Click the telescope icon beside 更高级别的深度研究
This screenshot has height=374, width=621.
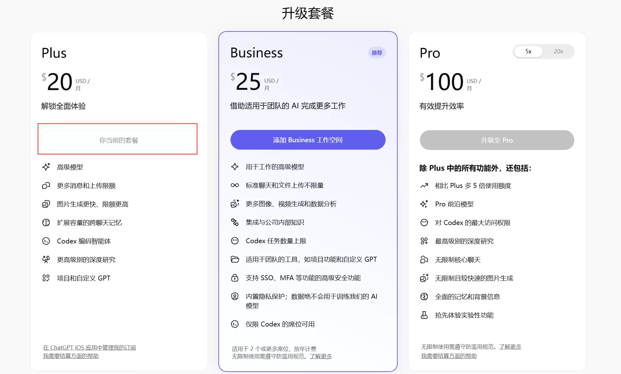coord(46,260)
